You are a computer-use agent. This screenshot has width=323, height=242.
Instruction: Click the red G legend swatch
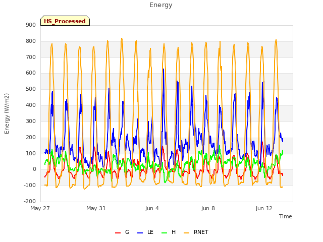pos(118,233)
